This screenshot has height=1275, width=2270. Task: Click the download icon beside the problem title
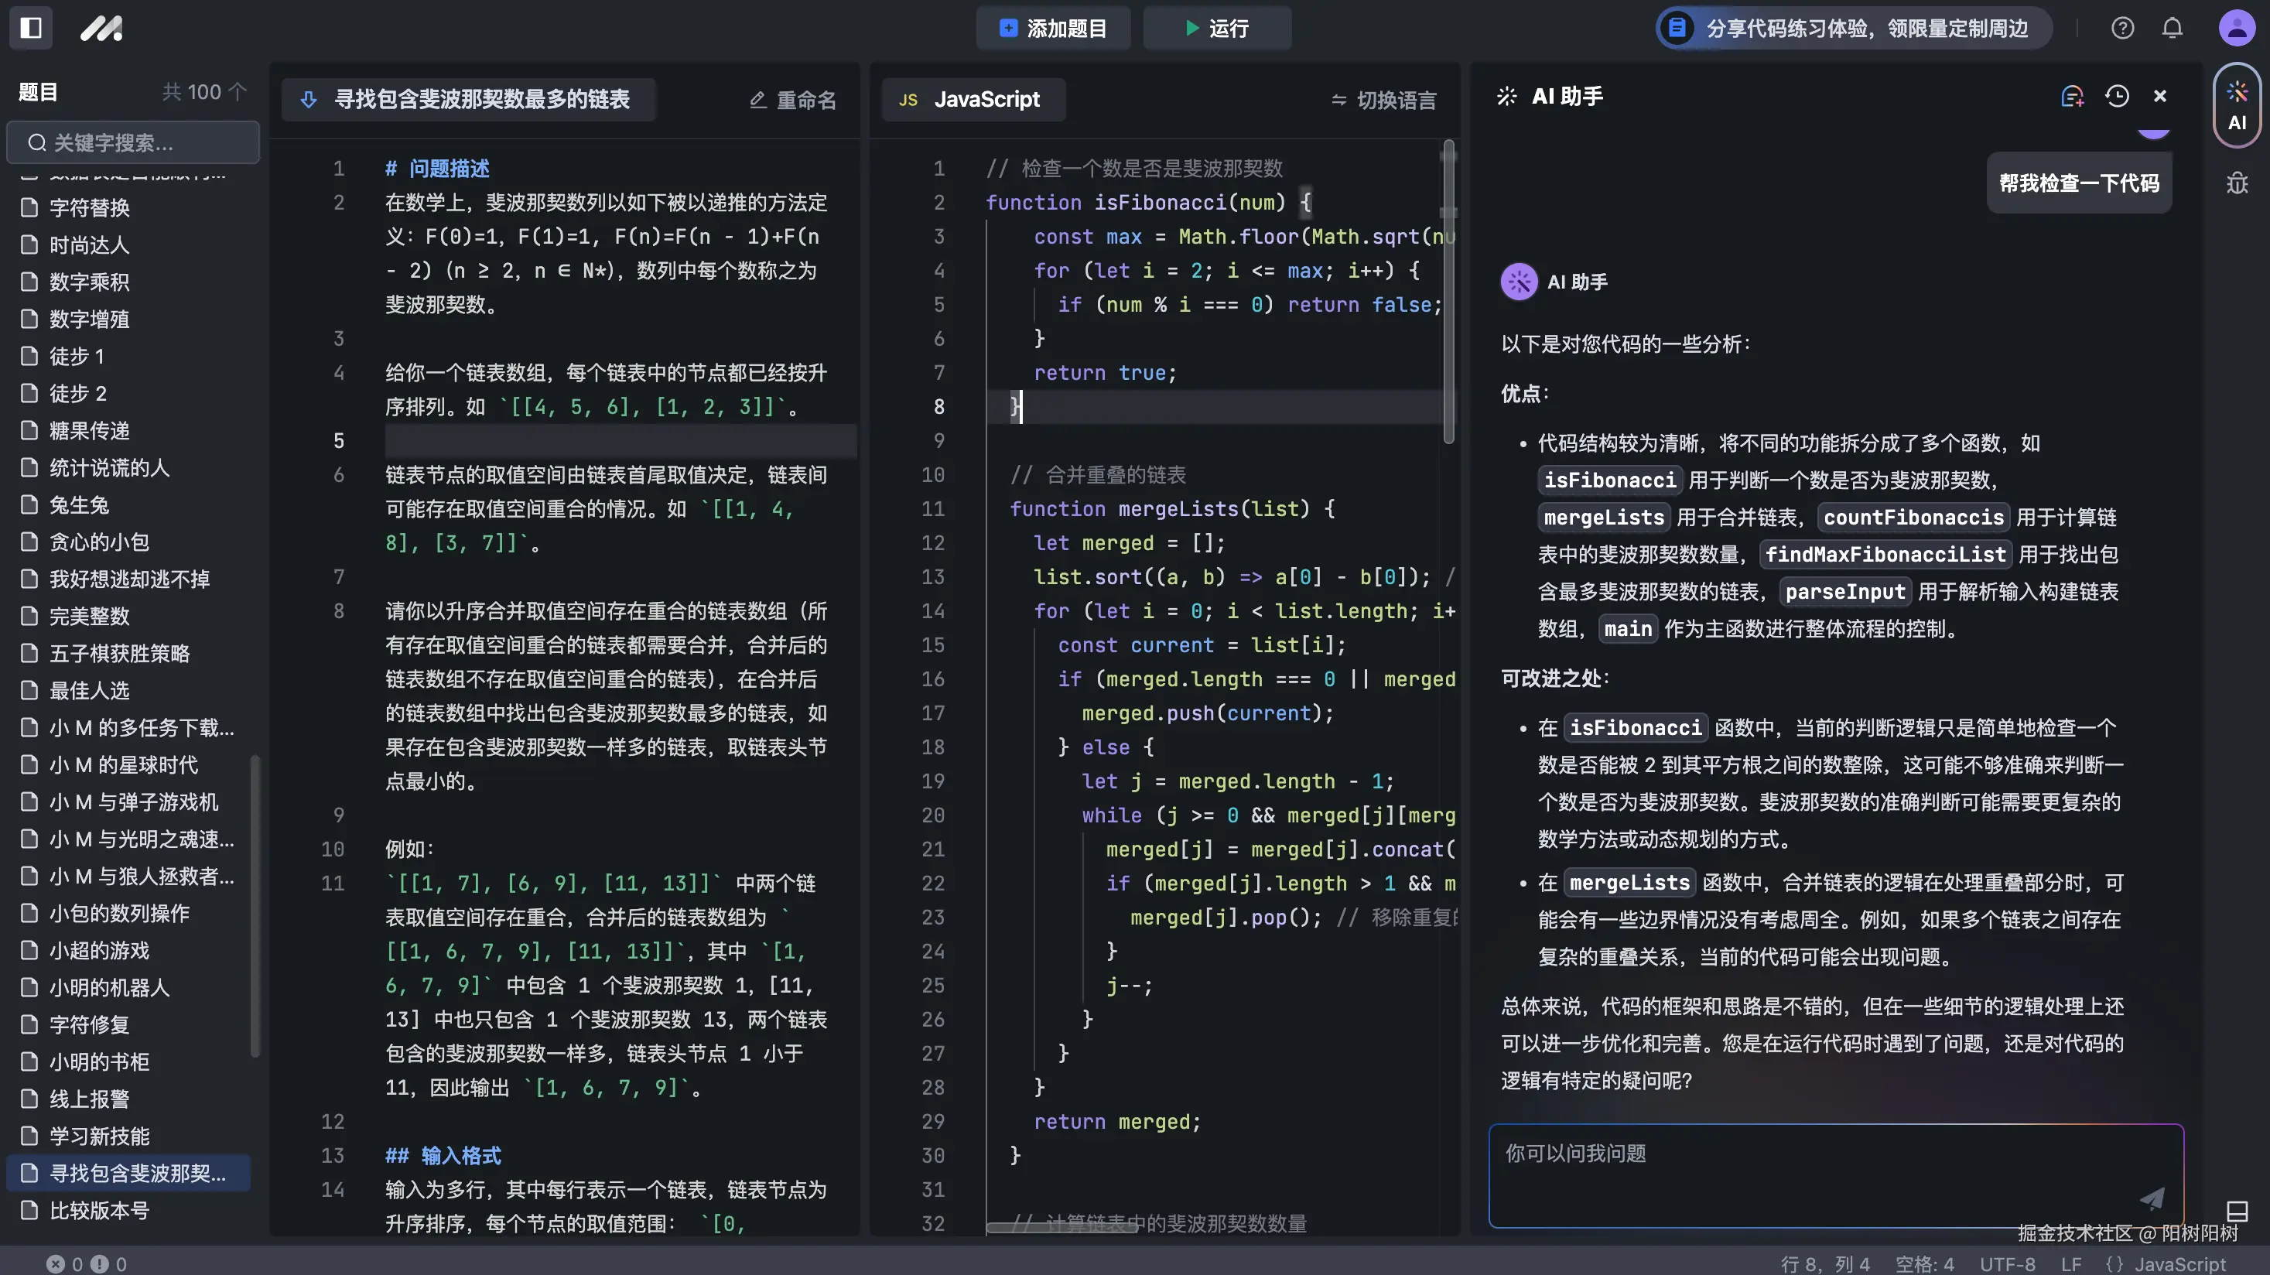coord(309,100)
